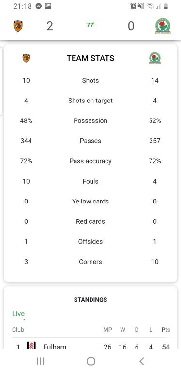The height and width of the screenshot is (373, 181).
Task: Go back with the Android back arrow
Action: pyautogui.click(x=141, y=361)
